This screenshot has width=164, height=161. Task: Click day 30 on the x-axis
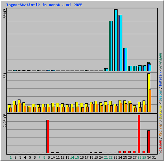149,157
